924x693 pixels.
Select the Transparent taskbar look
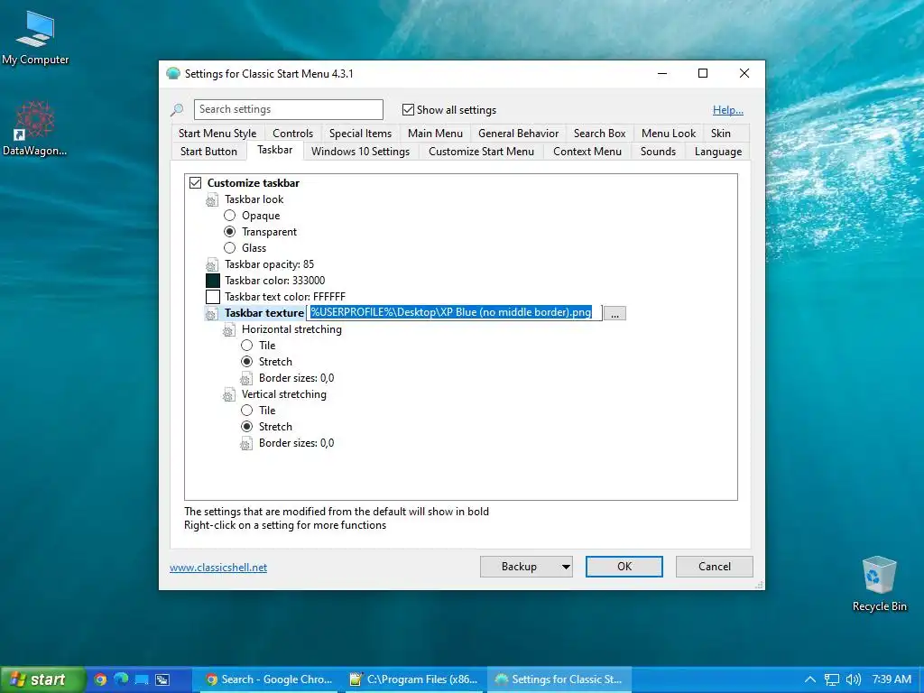230,232
